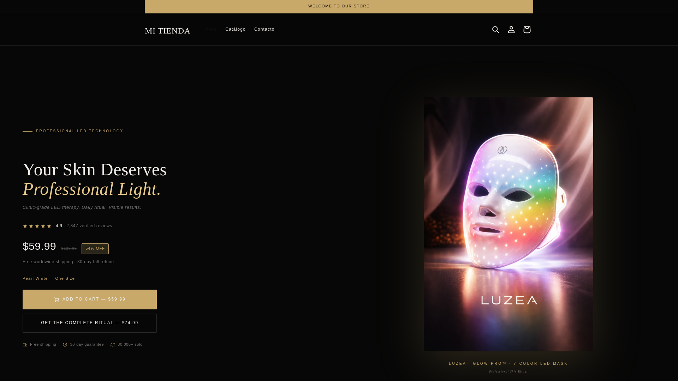This screenshot has width=678, height=381.
Task: Go to the Inicio menu item
Action: pos(210,29)
